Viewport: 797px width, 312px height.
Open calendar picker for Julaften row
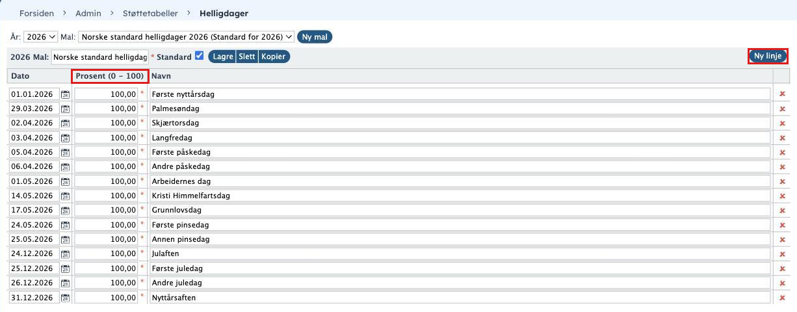65,254
